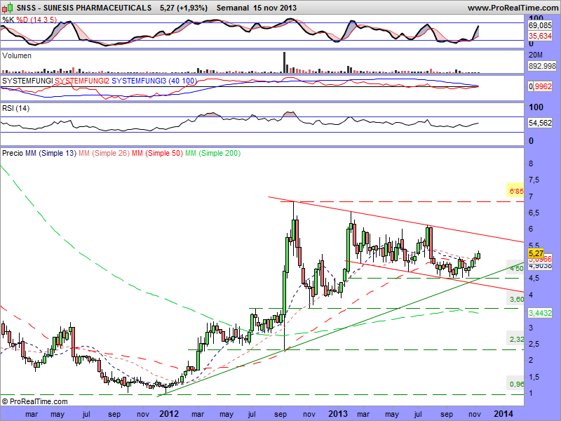Viewport: 561px width, 421px height.
Task: Click the 6,5 price axis label
Action: click(534, 213)
